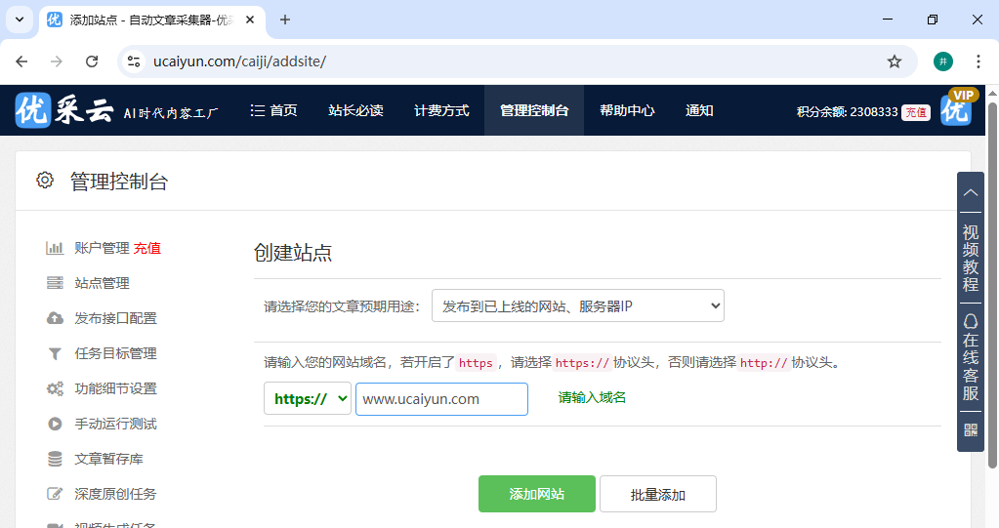The width and height of the screenshot is (999, 528).
Task: Click the red 充值 recharge button in header
Action: [x=915, y=112]
